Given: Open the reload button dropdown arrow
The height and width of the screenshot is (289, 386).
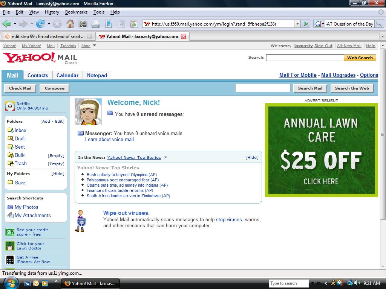Looking at the screenshot, I should pos(49,24).
